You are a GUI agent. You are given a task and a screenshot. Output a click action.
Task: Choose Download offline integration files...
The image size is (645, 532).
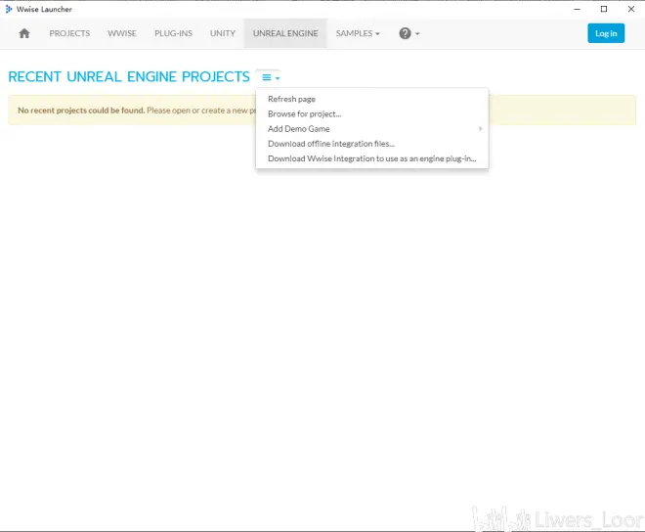tap(372, 144)
